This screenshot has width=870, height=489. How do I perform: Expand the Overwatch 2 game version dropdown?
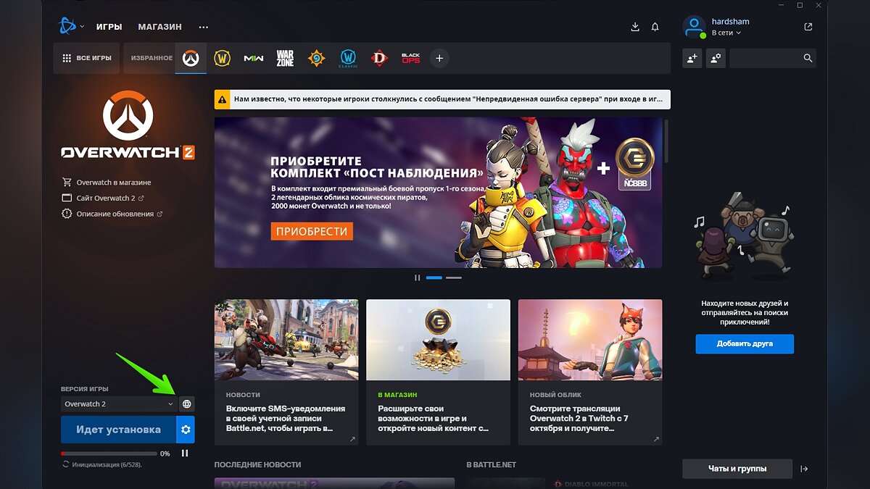click(119, 404)
